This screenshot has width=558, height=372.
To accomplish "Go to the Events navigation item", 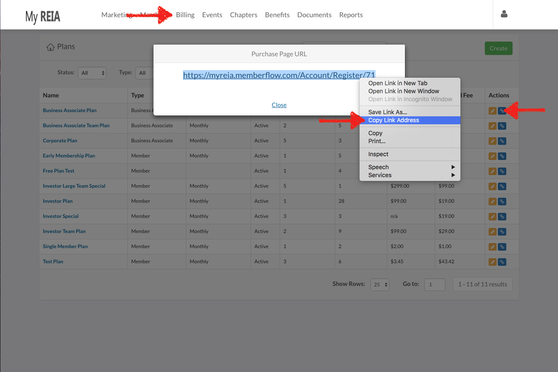I will tap(212, 15).
